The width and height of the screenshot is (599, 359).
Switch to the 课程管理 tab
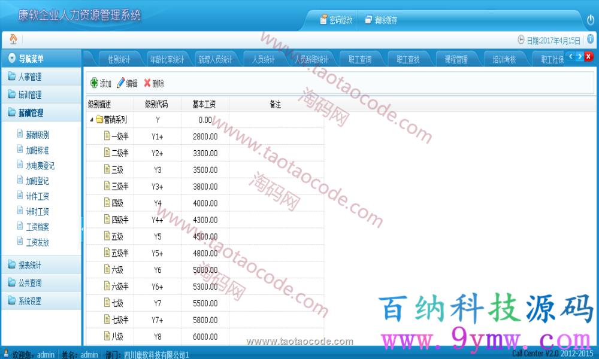(456, 59)
